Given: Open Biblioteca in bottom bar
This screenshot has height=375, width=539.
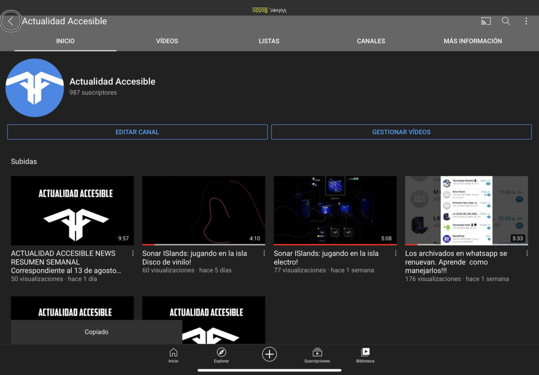Looking at the screenshot, I should coord(365,355).
